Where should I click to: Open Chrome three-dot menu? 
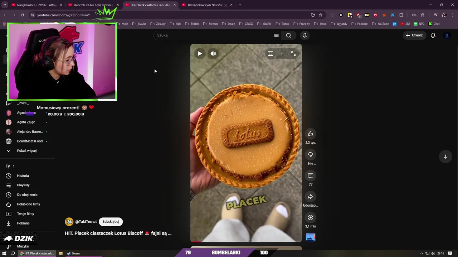click(453, 15)
